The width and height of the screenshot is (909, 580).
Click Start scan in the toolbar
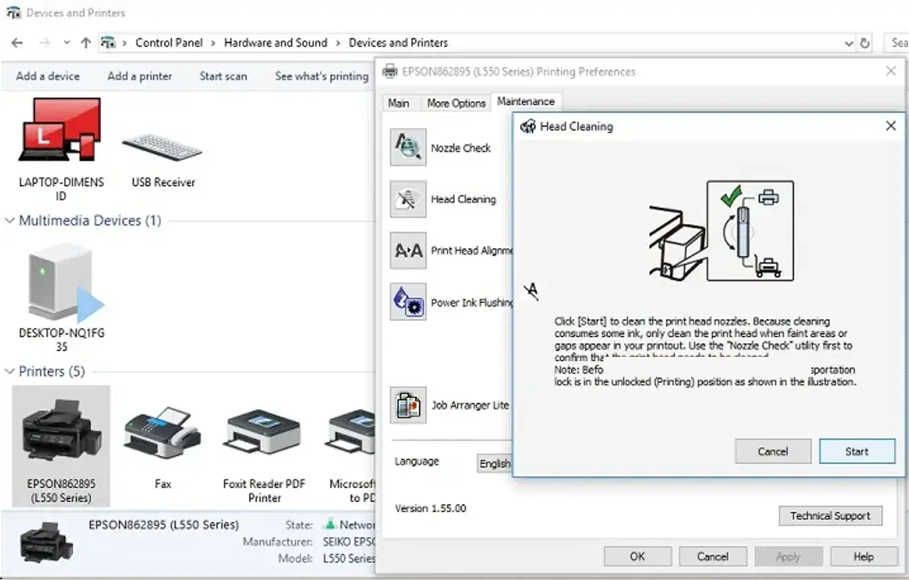point(223,76)
